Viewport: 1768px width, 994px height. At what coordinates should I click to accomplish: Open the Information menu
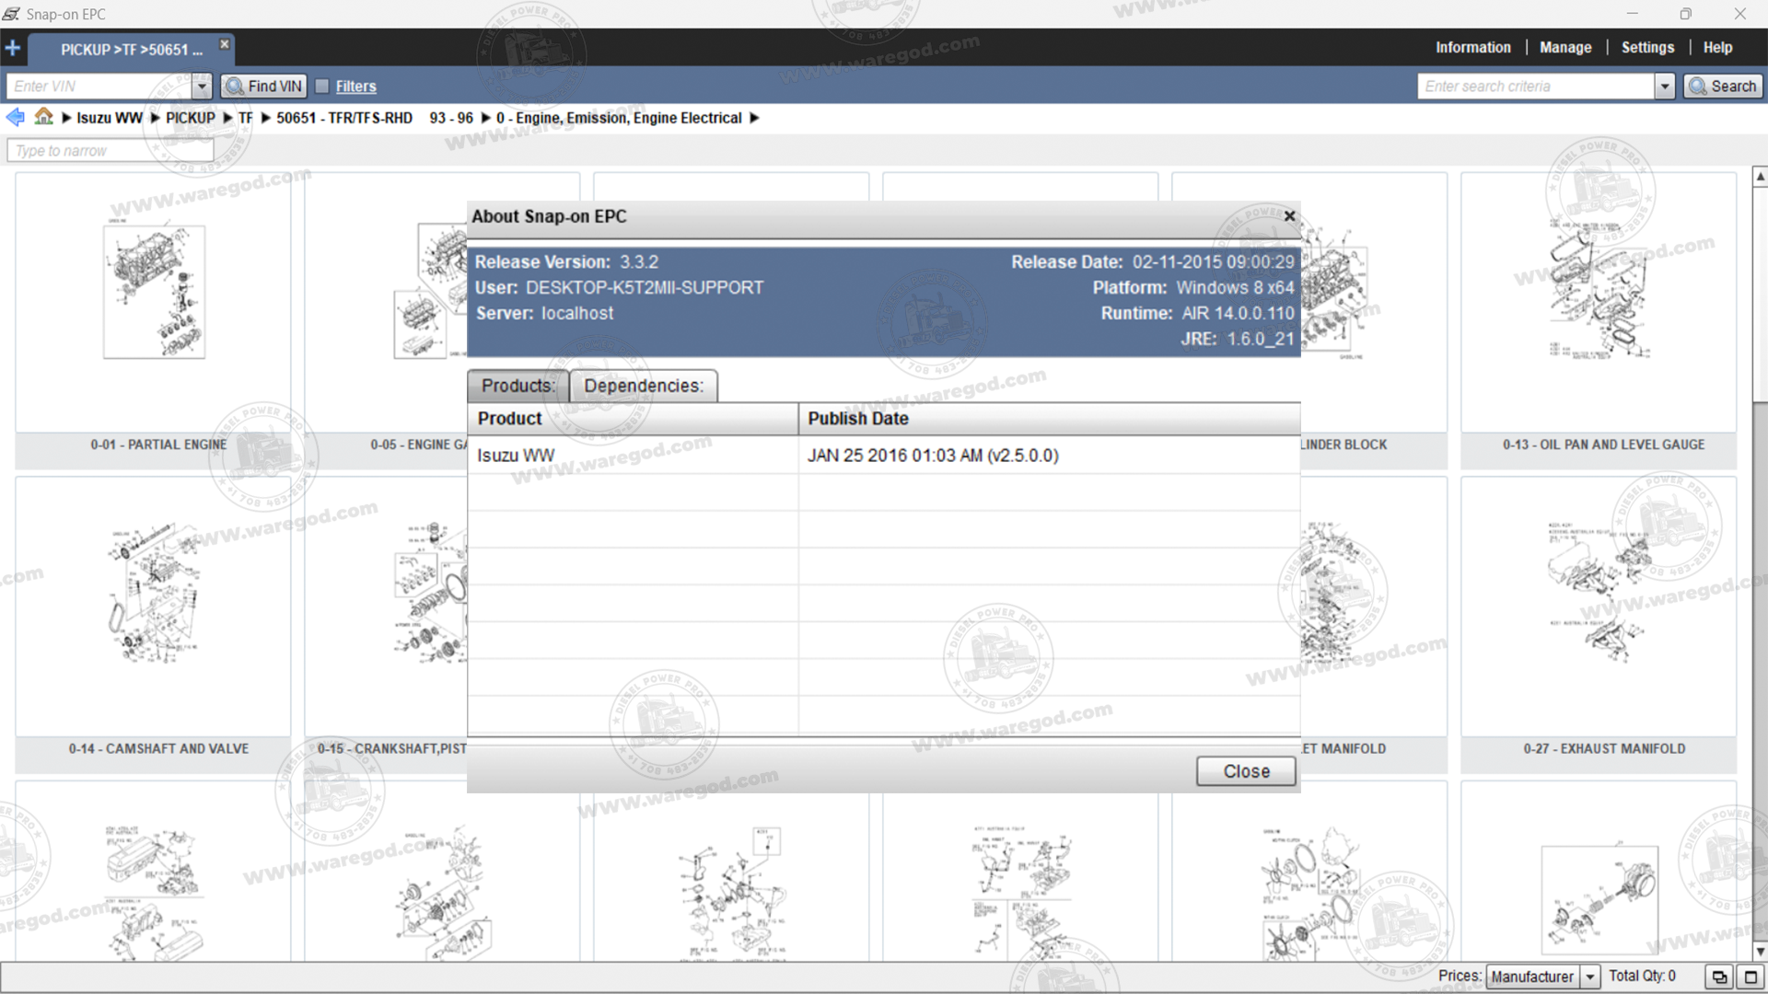point(1472,48)
